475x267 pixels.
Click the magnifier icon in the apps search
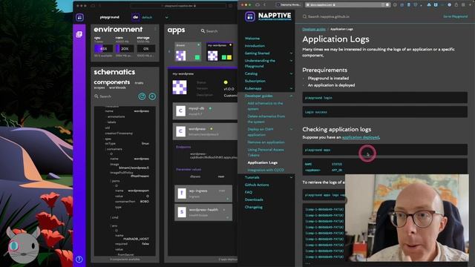pos(203,31)
